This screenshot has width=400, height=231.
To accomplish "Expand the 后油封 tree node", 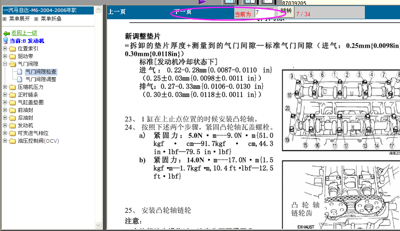I will click(5, 117).
